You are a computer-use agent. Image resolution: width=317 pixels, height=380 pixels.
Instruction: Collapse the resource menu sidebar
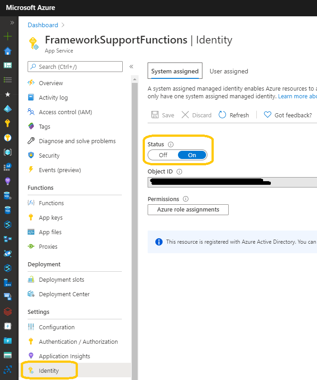(131, 67)
